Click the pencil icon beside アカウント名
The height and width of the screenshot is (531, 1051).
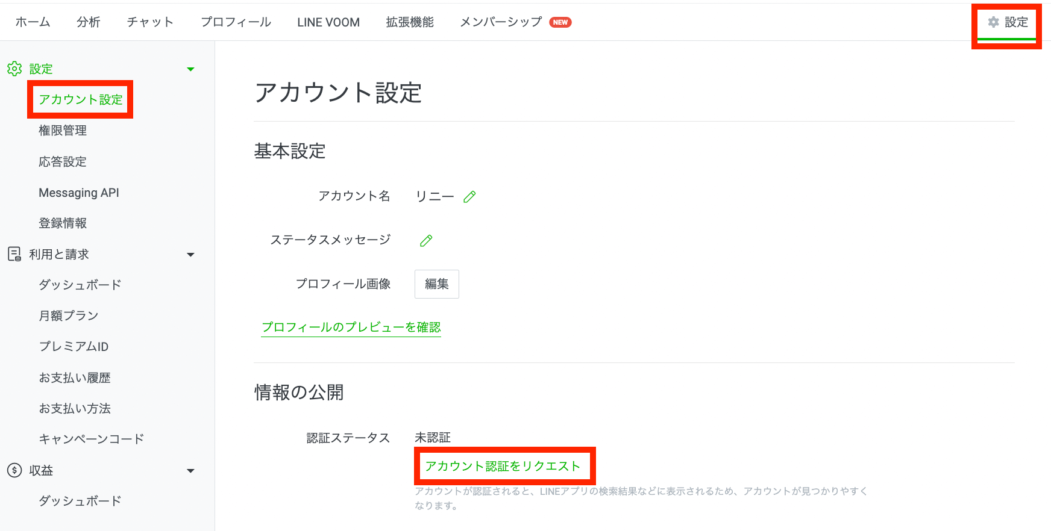pyautogui.click(x=469, y=197)
